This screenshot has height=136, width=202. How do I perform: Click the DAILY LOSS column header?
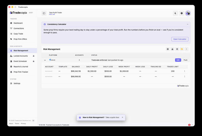[108, 67]
